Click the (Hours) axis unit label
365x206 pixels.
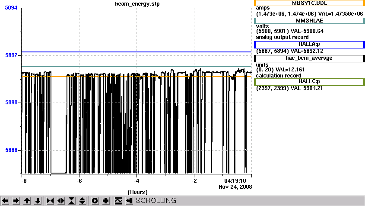(x=137, y=192)
